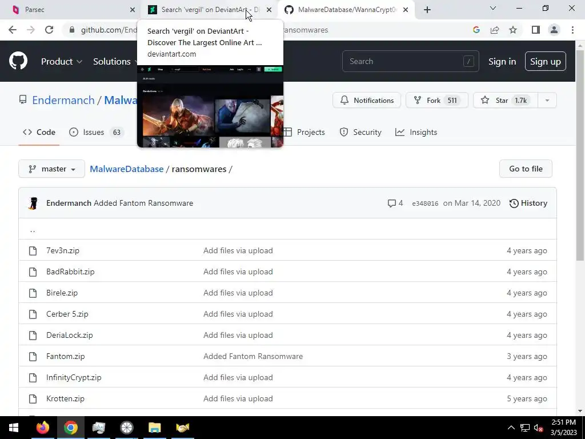Open the master branch dropdown
Image resolution: width=585 pixels, height=439 pixels.
[51, 169]
